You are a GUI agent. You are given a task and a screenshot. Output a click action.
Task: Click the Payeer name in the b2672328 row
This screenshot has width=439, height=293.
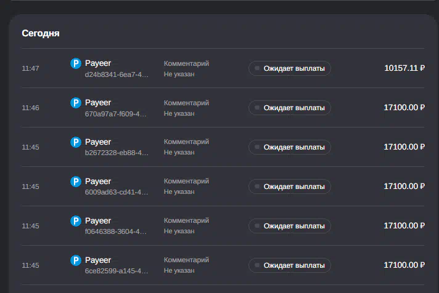[98, 142]
